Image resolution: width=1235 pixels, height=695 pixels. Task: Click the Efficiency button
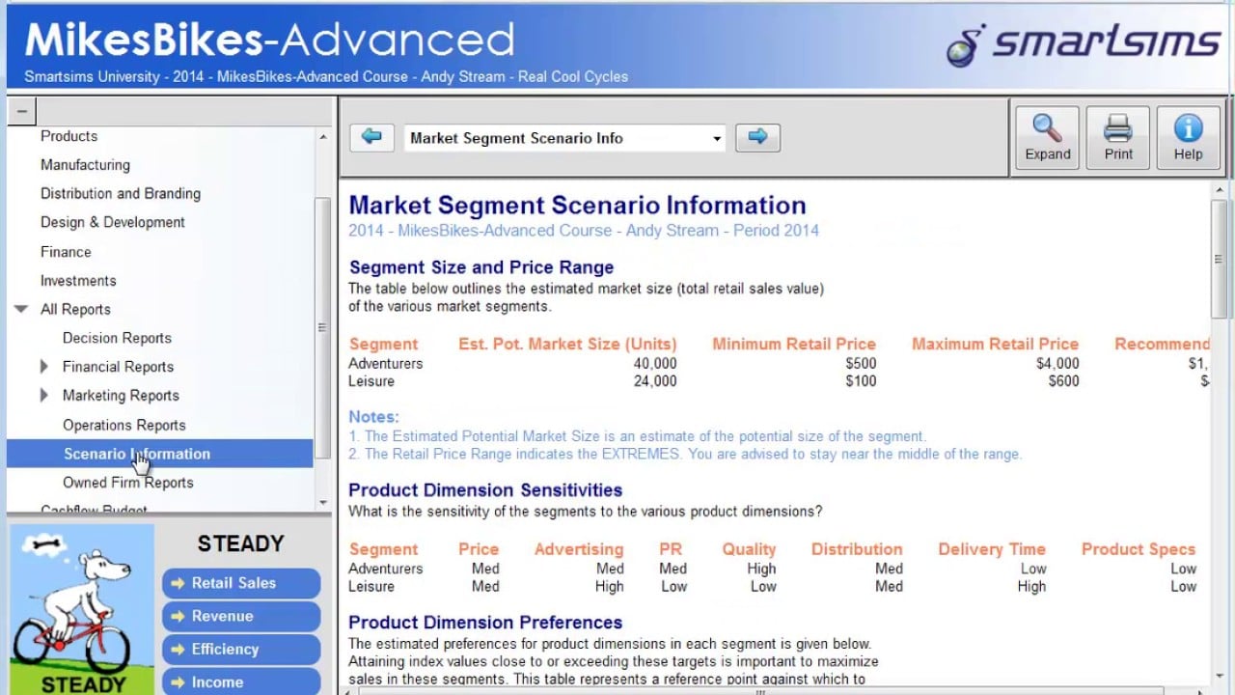(240, 649)
